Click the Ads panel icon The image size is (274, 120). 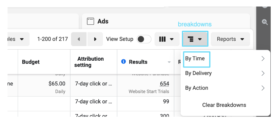coord(90,22)
